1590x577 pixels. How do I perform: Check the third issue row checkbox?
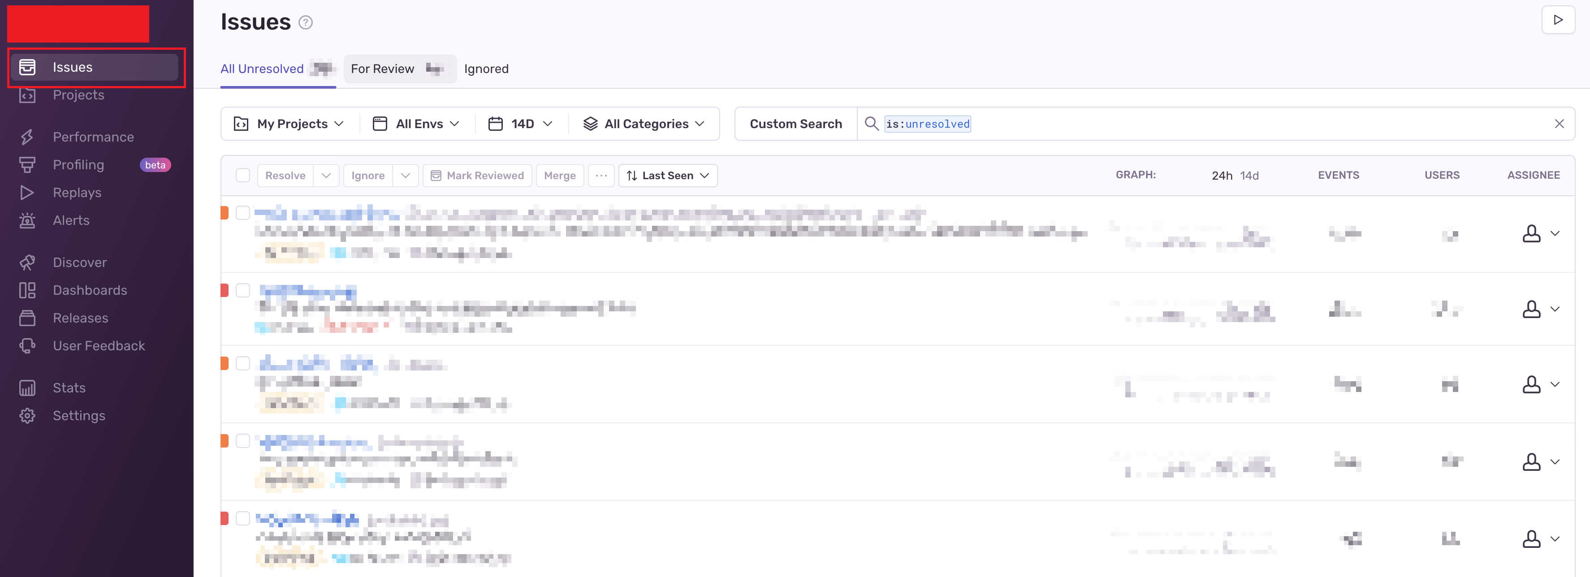(242, 363)
